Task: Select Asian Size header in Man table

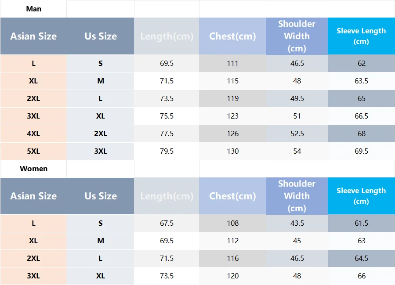Action: pyautogui.click(x=33, y=36)
